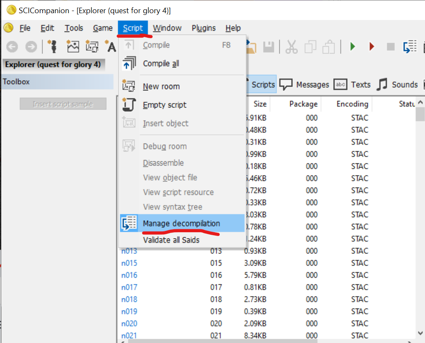
Task: Switch to the Sounds tab
Action: [397, 84]
